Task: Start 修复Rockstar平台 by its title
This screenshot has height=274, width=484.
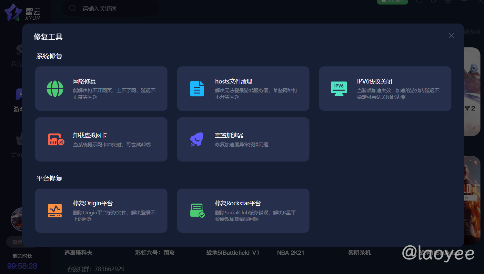Action: pyautogui.click(x=238, y=203)
